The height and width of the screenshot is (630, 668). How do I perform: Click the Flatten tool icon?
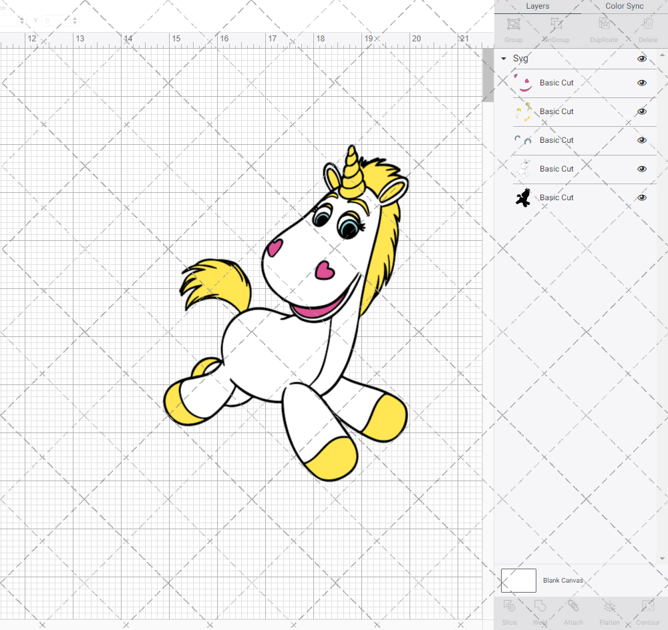point(610,606)
